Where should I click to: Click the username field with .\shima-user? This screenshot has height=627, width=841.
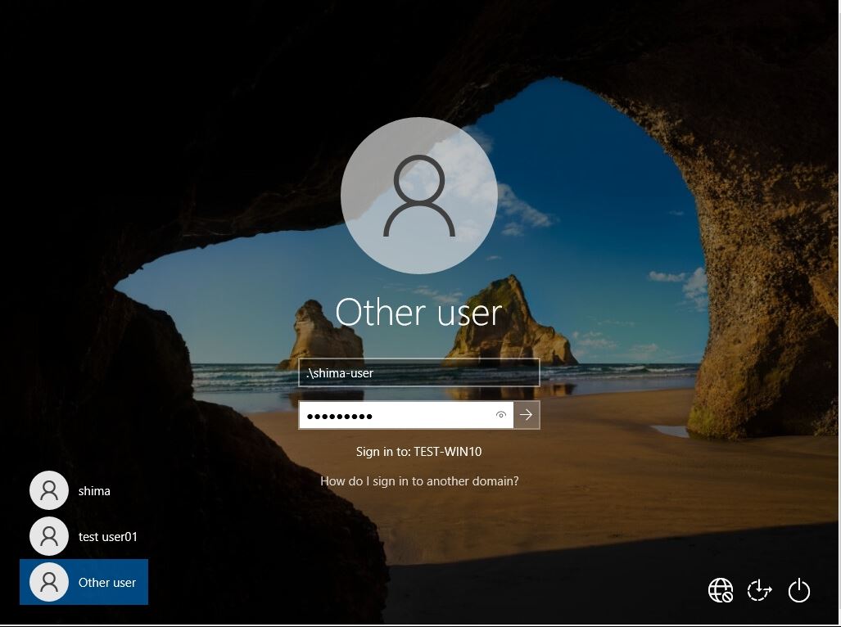pos(419,372)
